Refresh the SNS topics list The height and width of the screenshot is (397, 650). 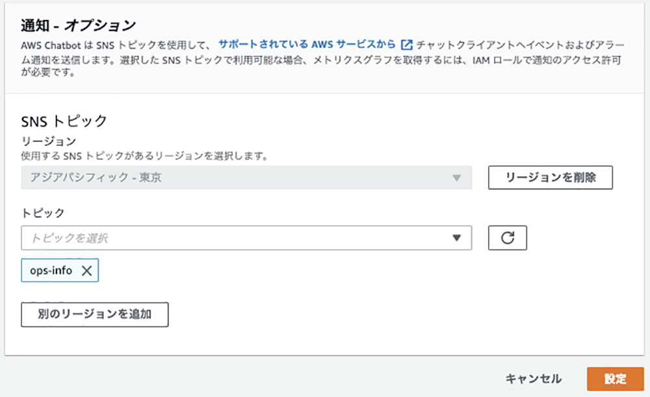508,238
